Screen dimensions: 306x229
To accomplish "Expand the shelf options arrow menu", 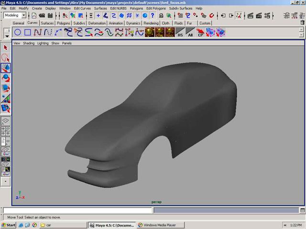I will [x=6, y=35].
